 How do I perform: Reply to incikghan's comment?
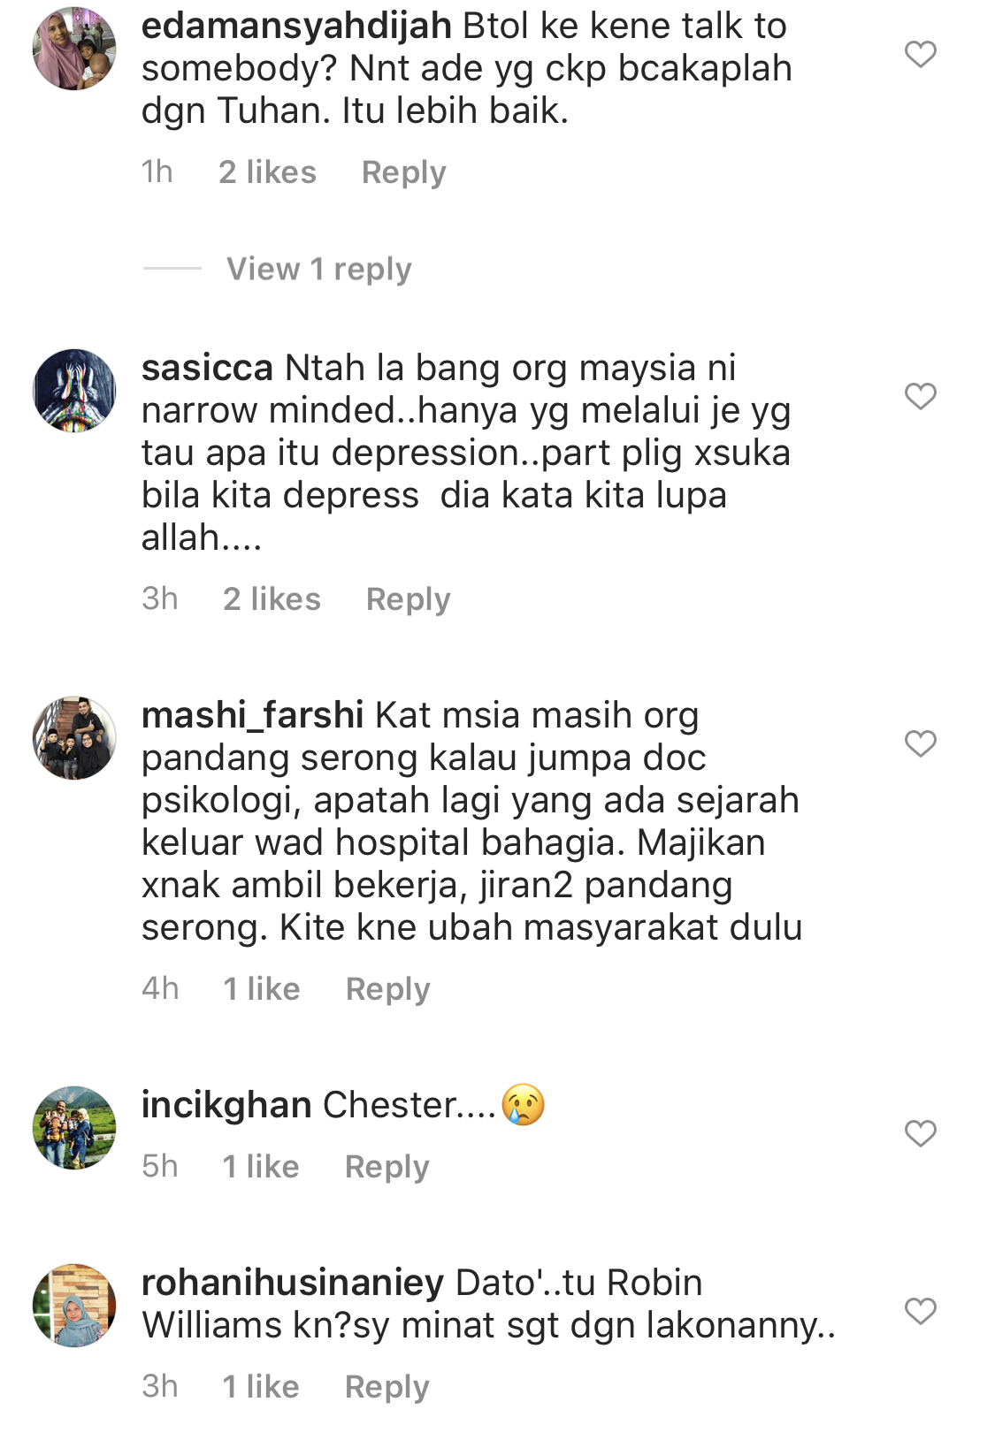coord(387,1167)
